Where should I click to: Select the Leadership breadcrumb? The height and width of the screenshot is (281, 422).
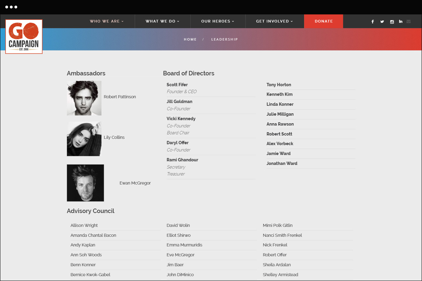point(224,39)
